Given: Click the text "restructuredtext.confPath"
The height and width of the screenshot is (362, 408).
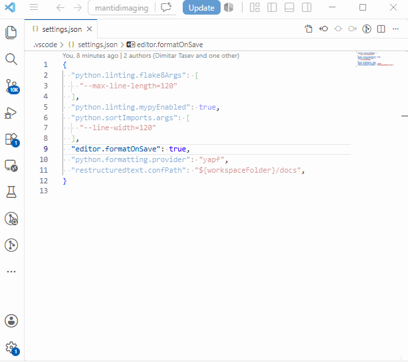Looking at the screenshot, I should click(128, 170).
